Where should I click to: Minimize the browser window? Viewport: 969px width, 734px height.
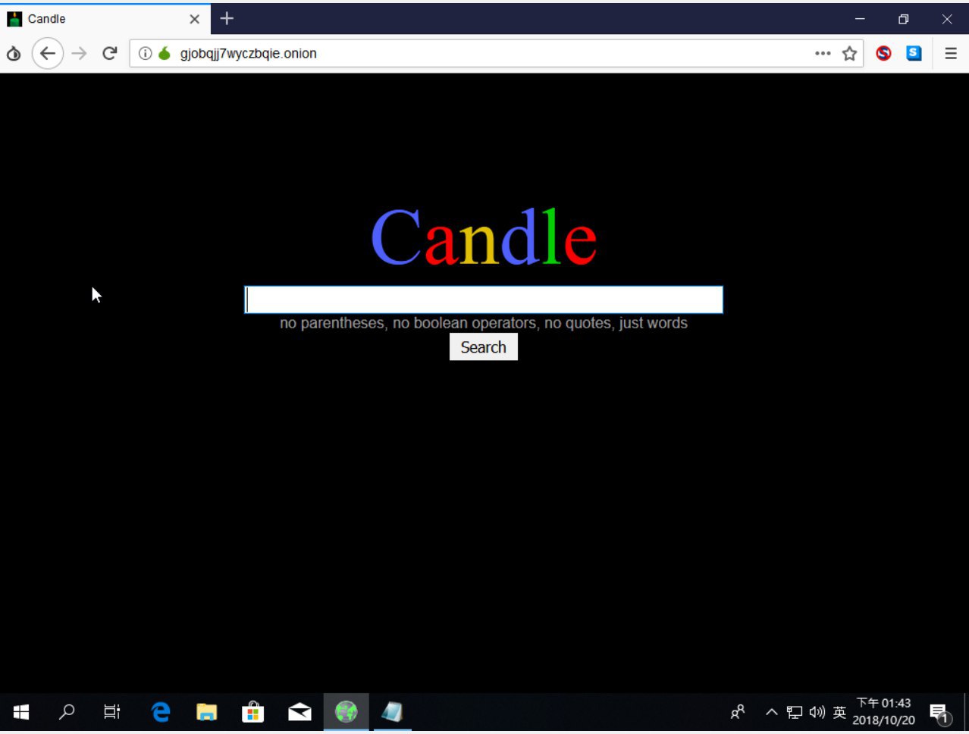860,19
